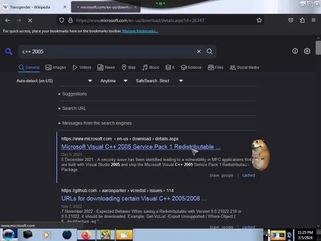This screenshot has height=241, width=321.
Task: Open the black box taskbar icon
Action: tap(28, 235)
